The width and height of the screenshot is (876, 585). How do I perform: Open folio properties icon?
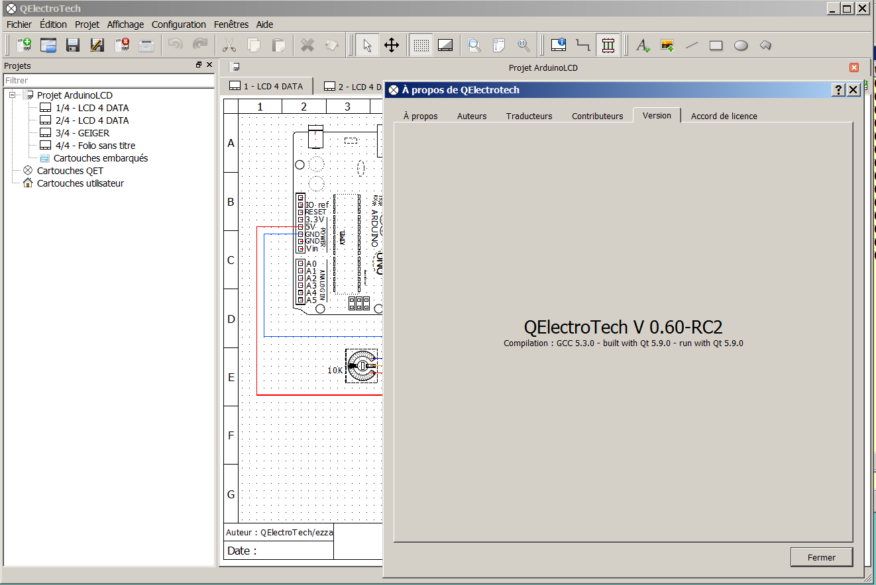coord(559,45)
